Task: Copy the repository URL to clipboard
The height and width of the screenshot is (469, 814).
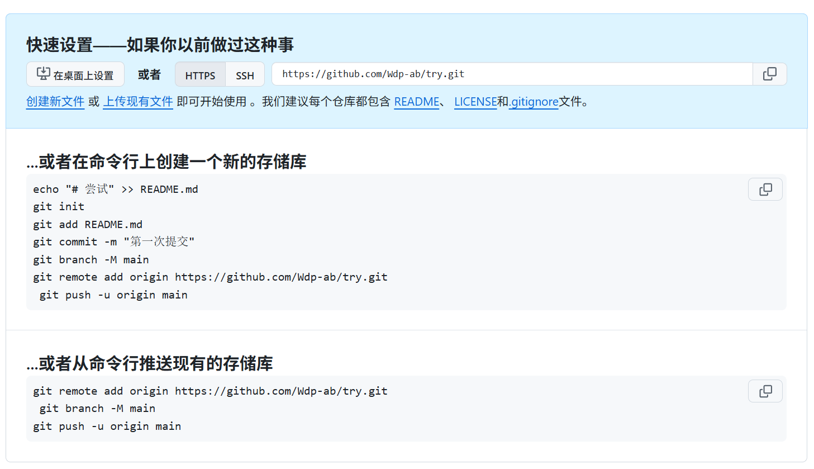Action: tap(769, 74)
